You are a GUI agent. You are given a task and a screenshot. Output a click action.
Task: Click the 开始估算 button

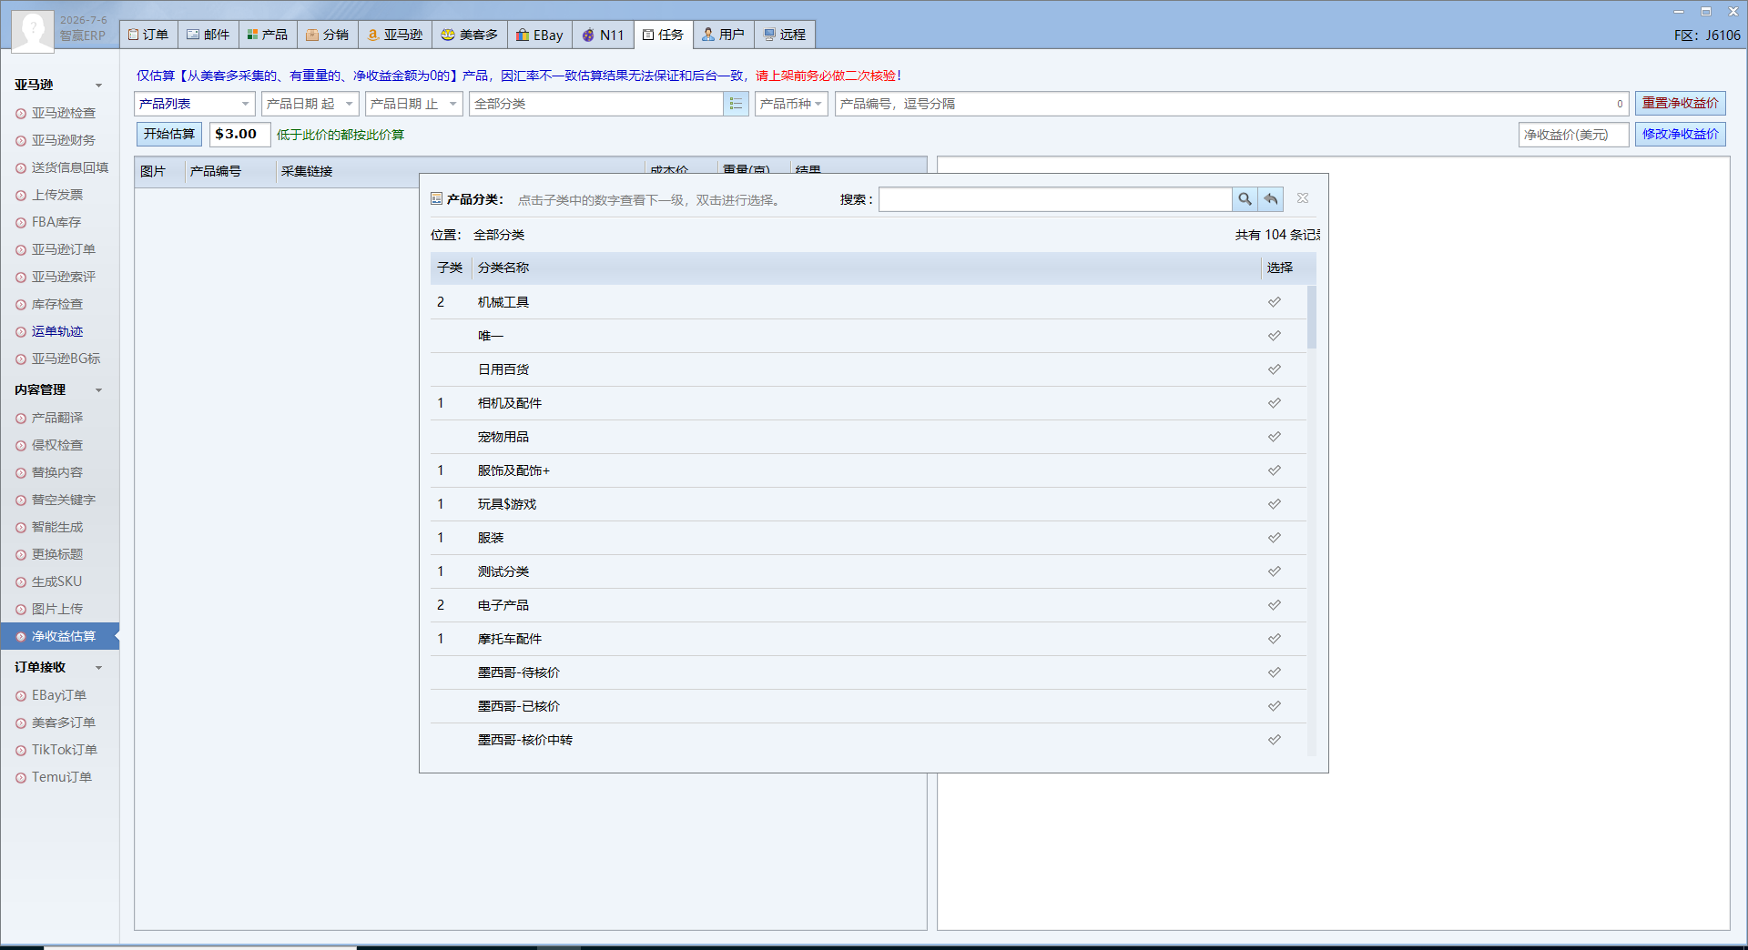click(x=169, y=134)
